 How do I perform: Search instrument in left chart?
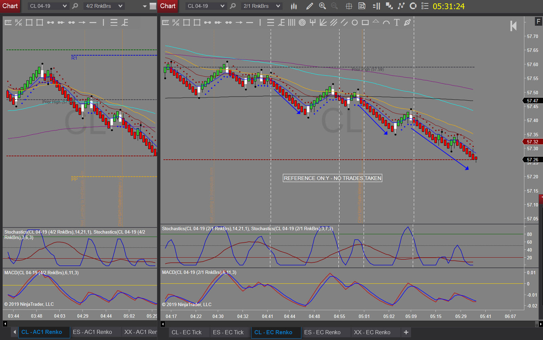[x=75, y=6]
